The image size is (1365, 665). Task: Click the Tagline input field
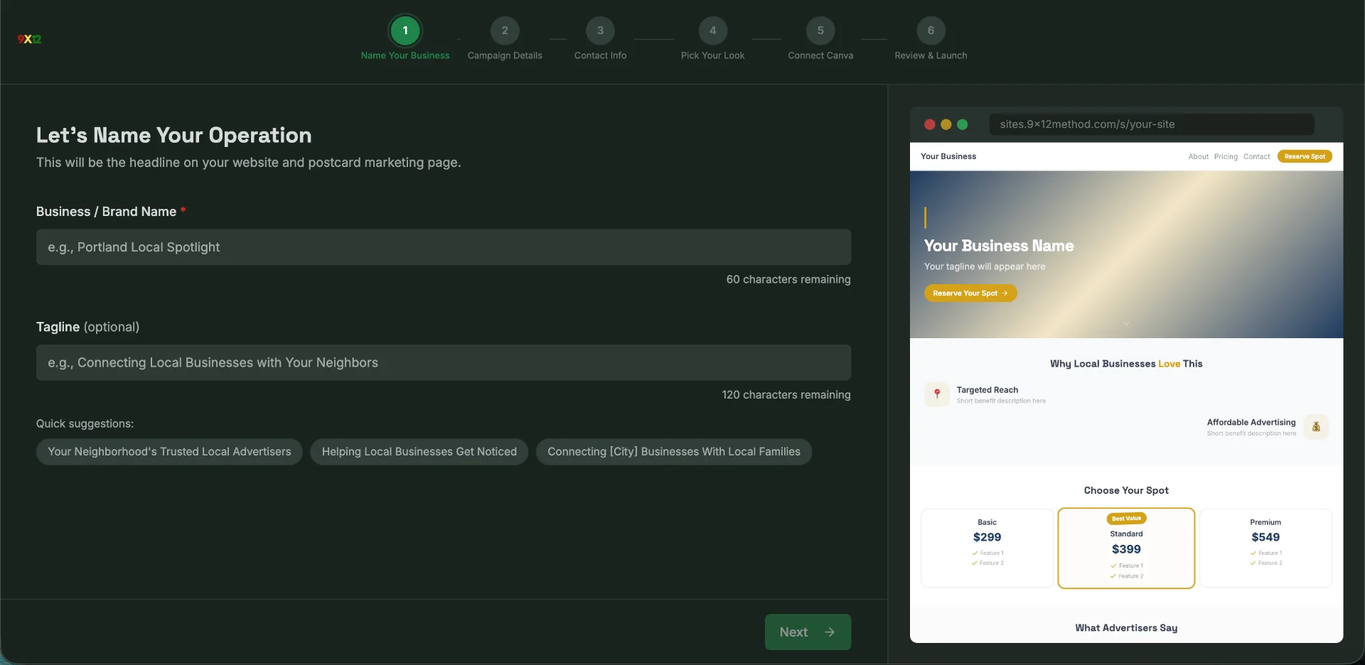click(x=443, y=362)
